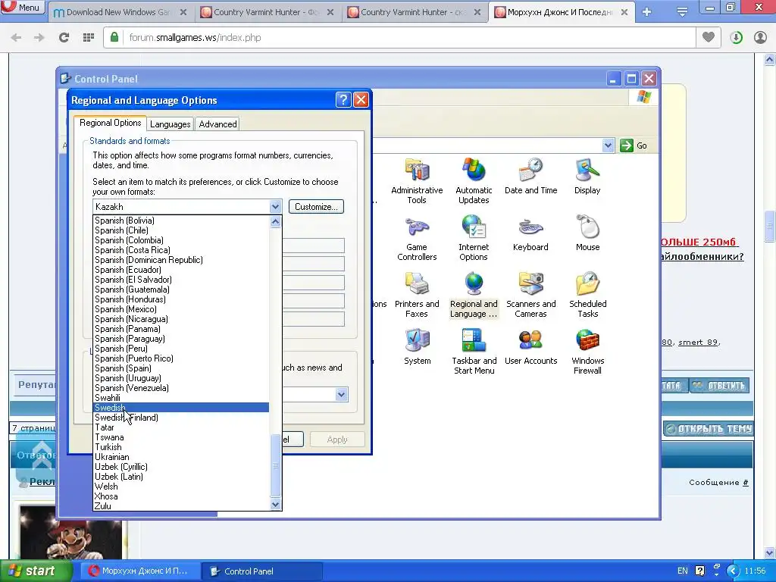The image size is (776, 582).
Task: Click the language list scrollbar thumb
Action: pos(276,466)
